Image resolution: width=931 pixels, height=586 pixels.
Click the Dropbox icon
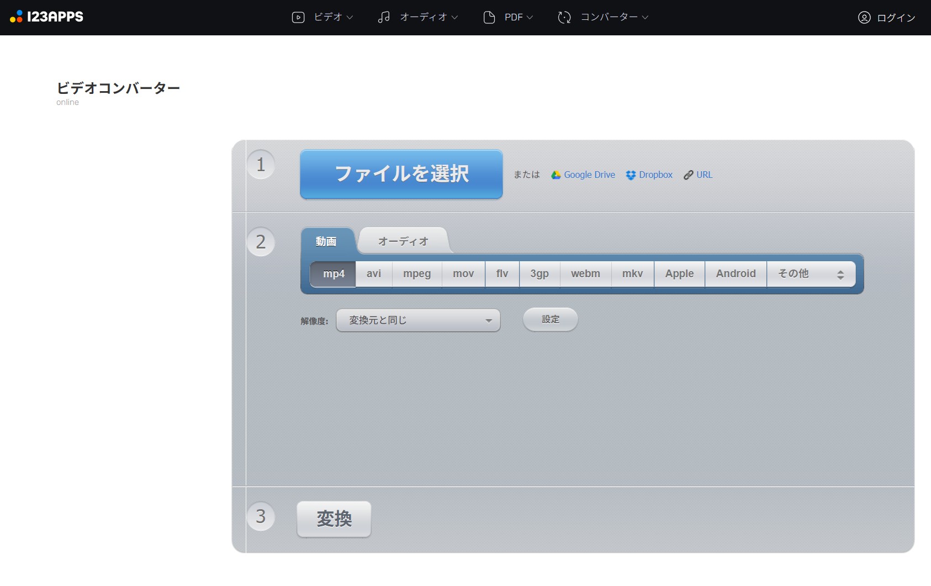(x=631, y=175)
